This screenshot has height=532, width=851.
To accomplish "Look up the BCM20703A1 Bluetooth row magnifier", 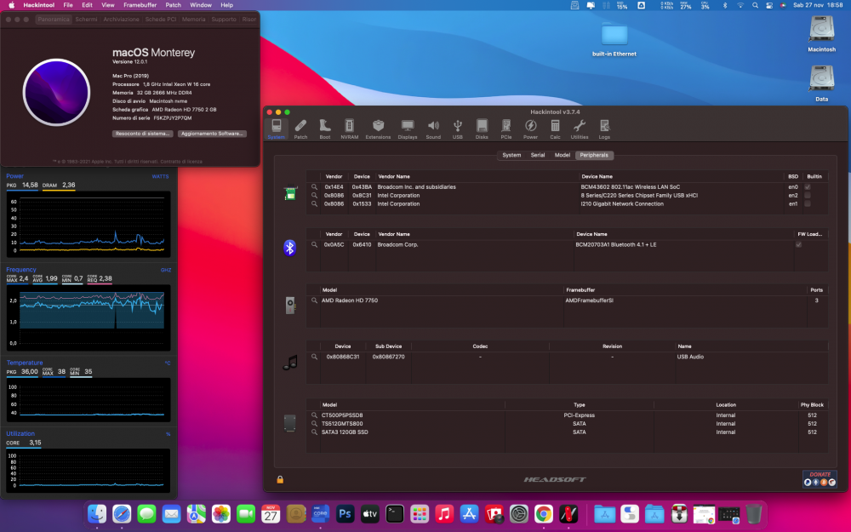I will (x=314, y=245).
